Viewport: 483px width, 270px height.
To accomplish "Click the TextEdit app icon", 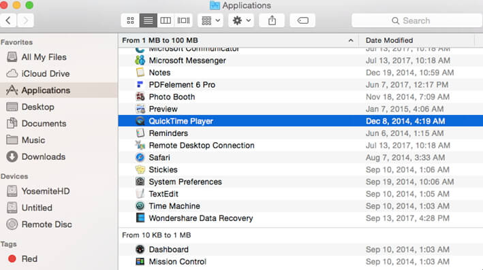I will (140, 193).
